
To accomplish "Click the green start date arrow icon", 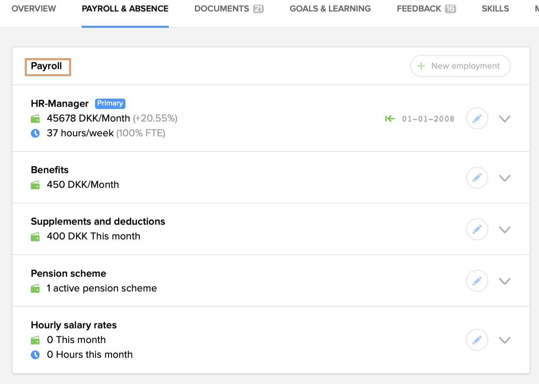I will pyautogui.click(x=390, y=118).
